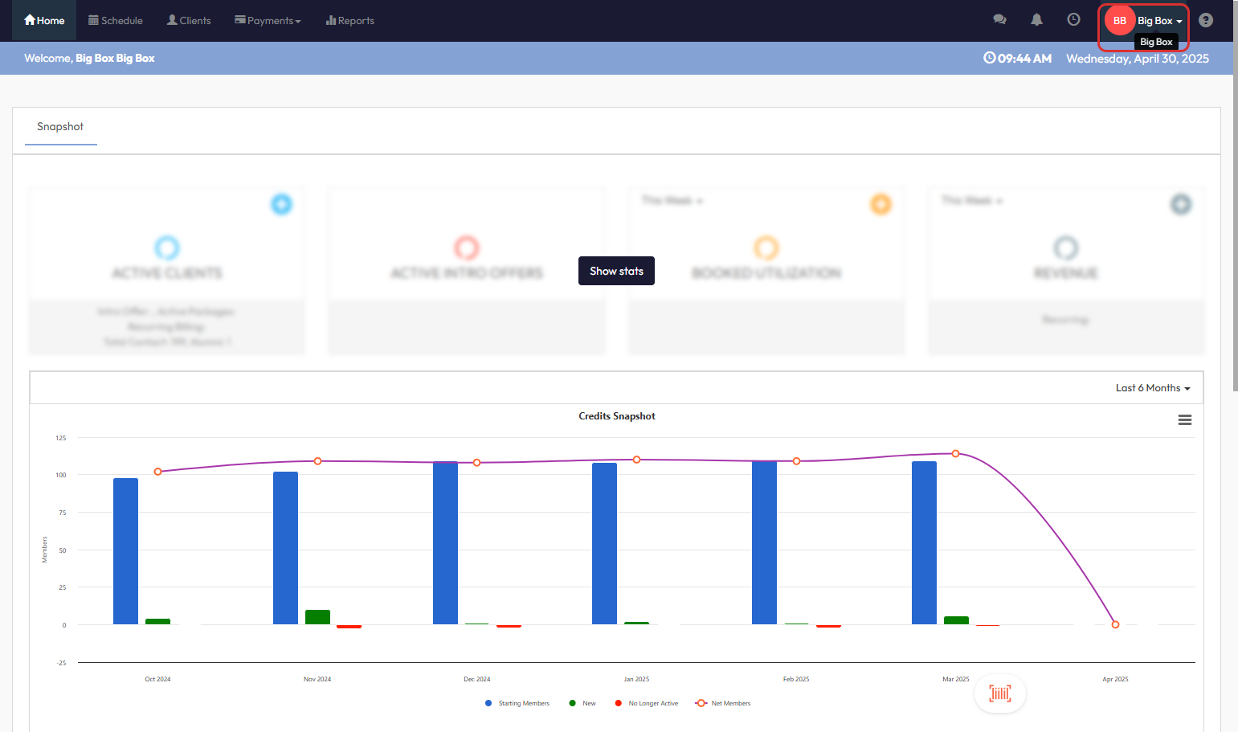
Task: Expand the Big Box account dropdown
Action: click(1159, 21)
